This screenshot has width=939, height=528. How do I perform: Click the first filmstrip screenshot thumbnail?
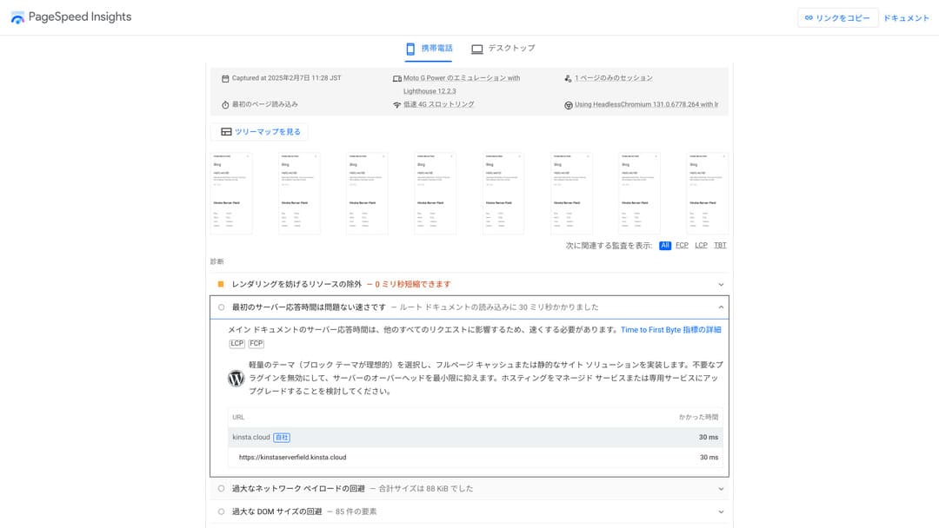click(x=231, y=193)
